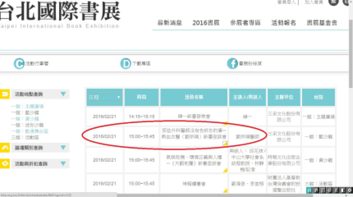The width and height of the screenshot is (353, 197).
Task: Click yellow corner marker on circled event row
Action: point(225,143)
